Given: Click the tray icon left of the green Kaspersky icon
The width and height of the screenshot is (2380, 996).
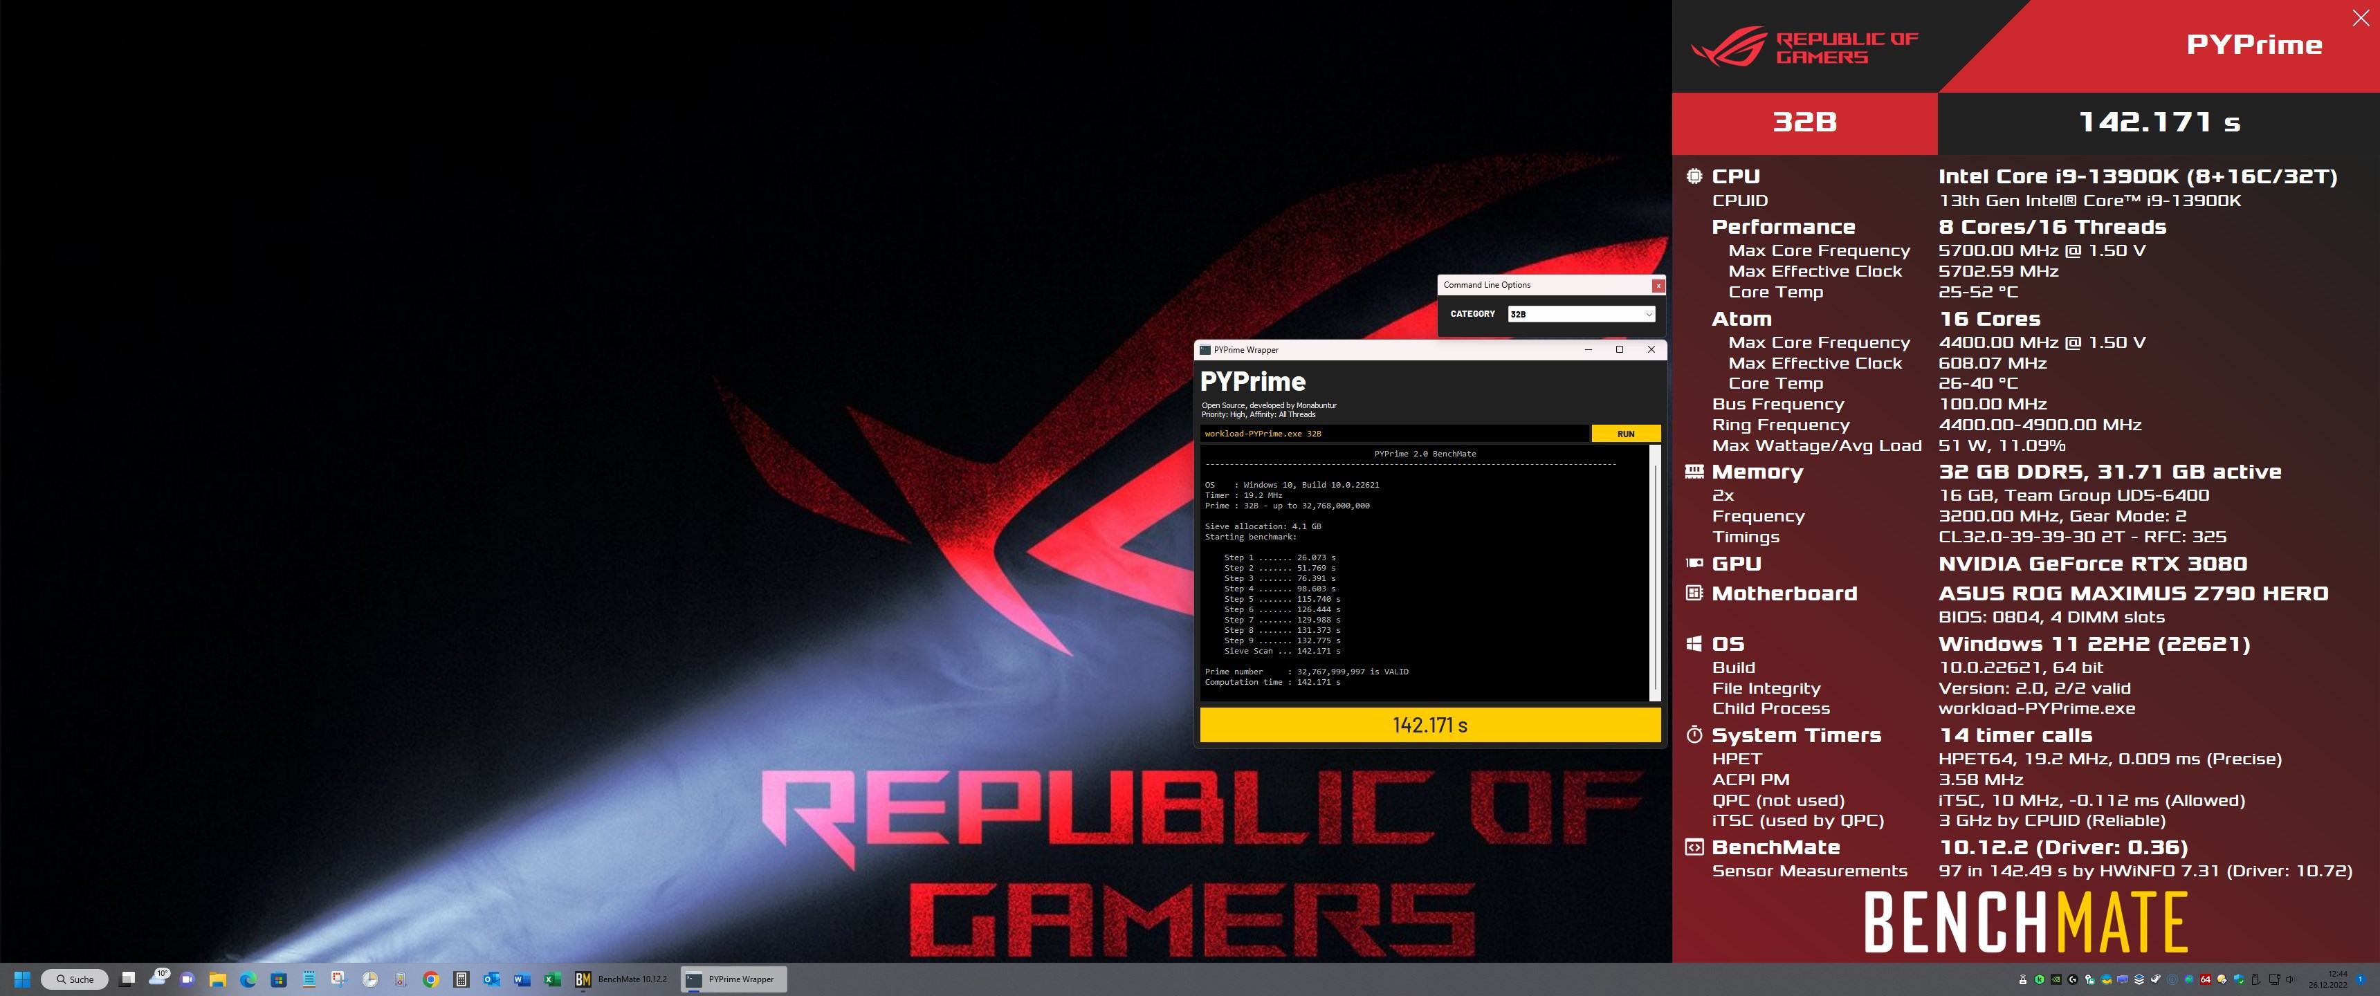Looking at the screenshot, I should pos(2024,979).
